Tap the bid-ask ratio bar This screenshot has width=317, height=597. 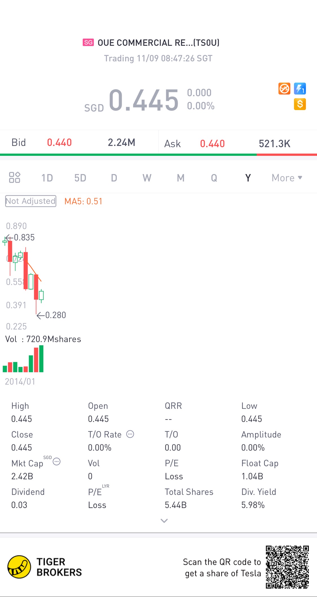158,155
